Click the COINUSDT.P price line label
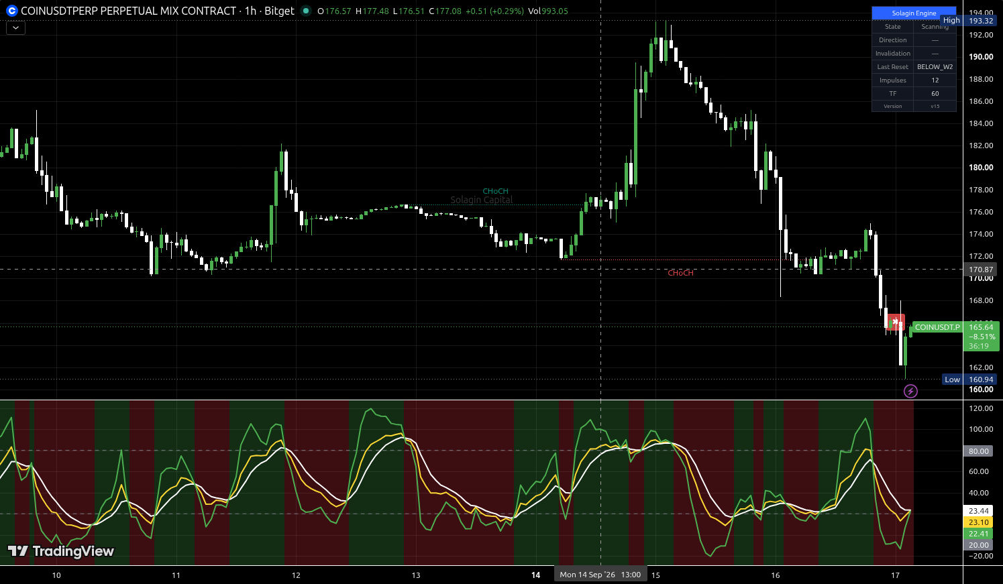 coord(937,327)
